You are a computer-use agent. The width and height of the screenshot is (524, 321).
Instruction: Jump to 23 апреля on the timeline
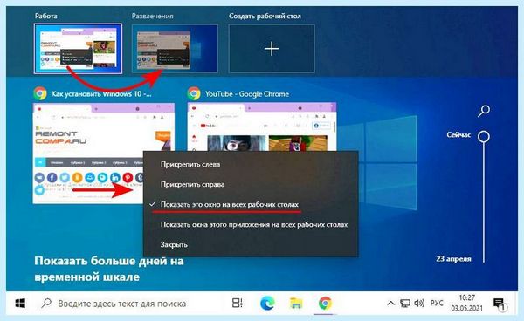[453, 258]
